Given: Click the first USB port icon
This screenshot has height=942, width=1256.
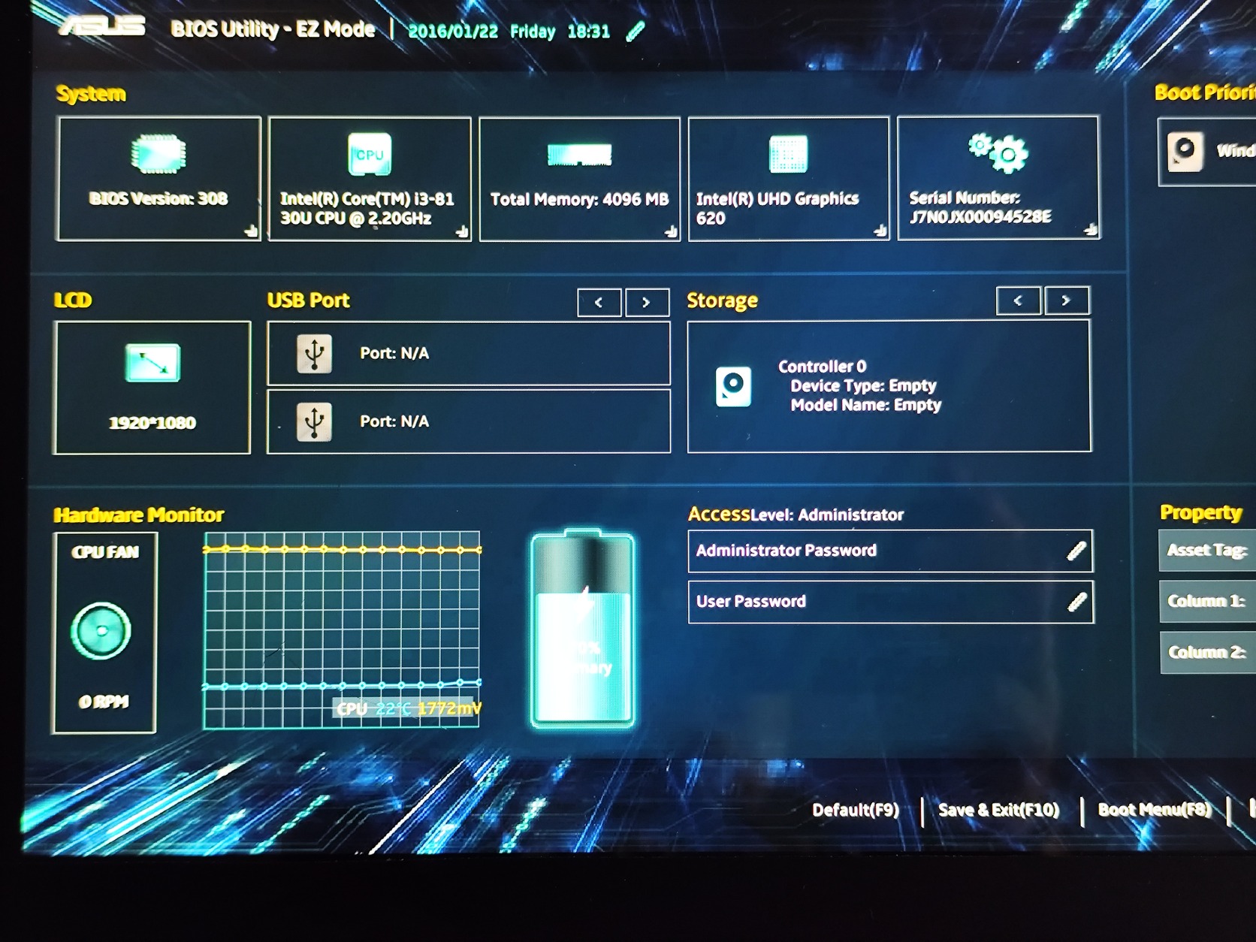Looking at the screenshot, I should tap(314, 353).
